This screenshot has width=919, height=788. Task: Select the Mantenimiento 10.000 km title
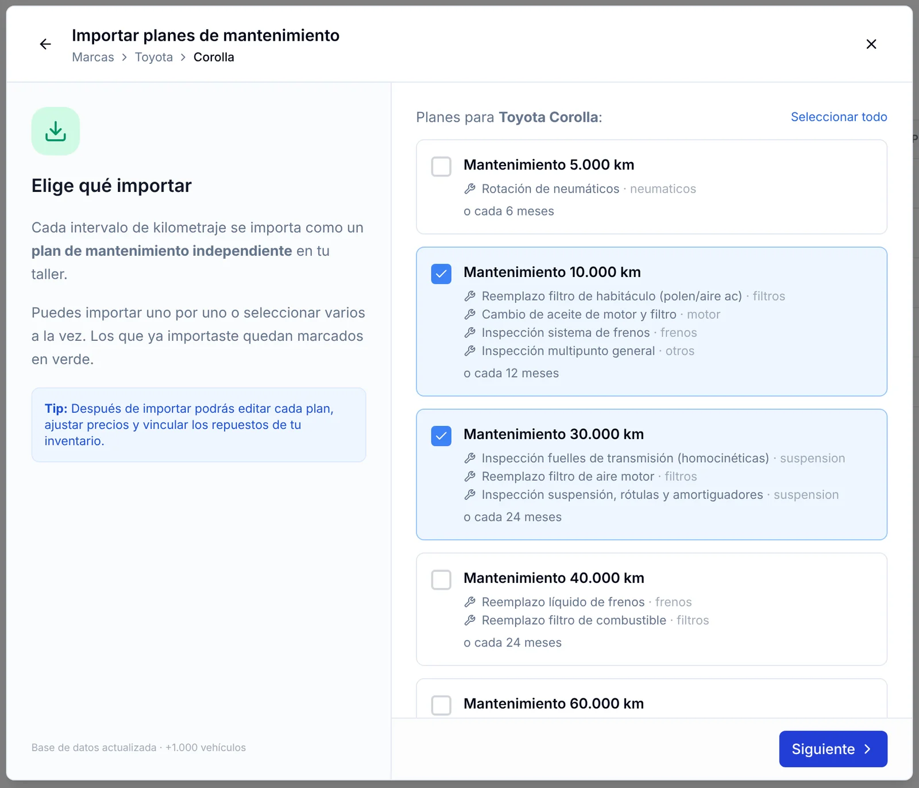pos(552,272)
